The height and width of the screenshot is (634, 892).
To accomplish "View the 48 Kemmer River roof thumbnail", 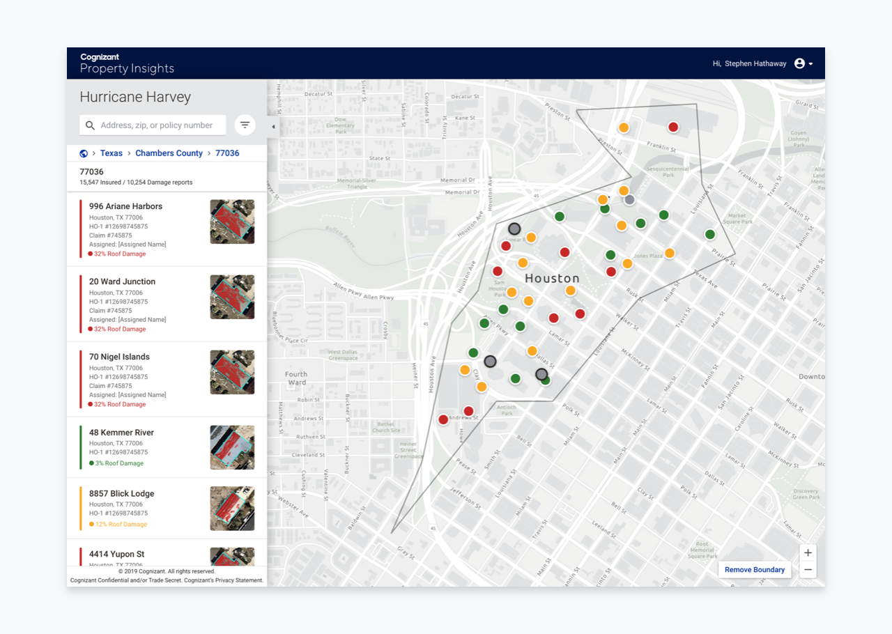I will pyautogui.click(x=232, y=447).
